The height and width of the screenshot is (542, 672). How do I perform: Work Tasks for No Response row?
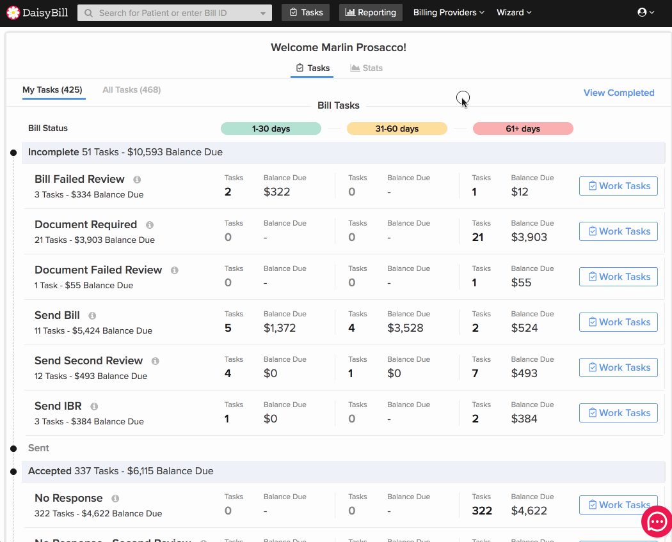[x=618, y=505]
